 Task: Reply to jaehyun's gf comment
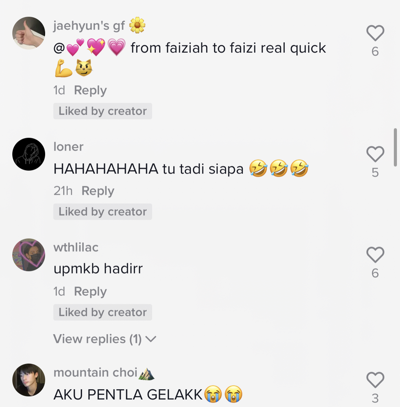click(90, 91)
